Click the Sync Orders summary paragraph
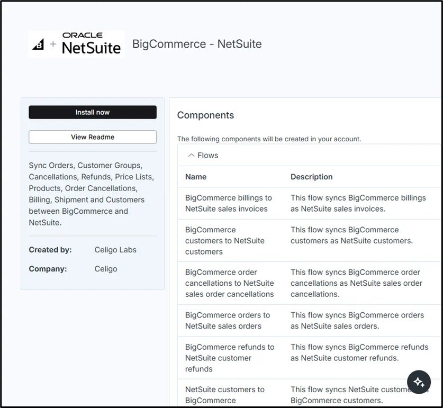This screenshot has height=408, width=443. coord(91,194)
